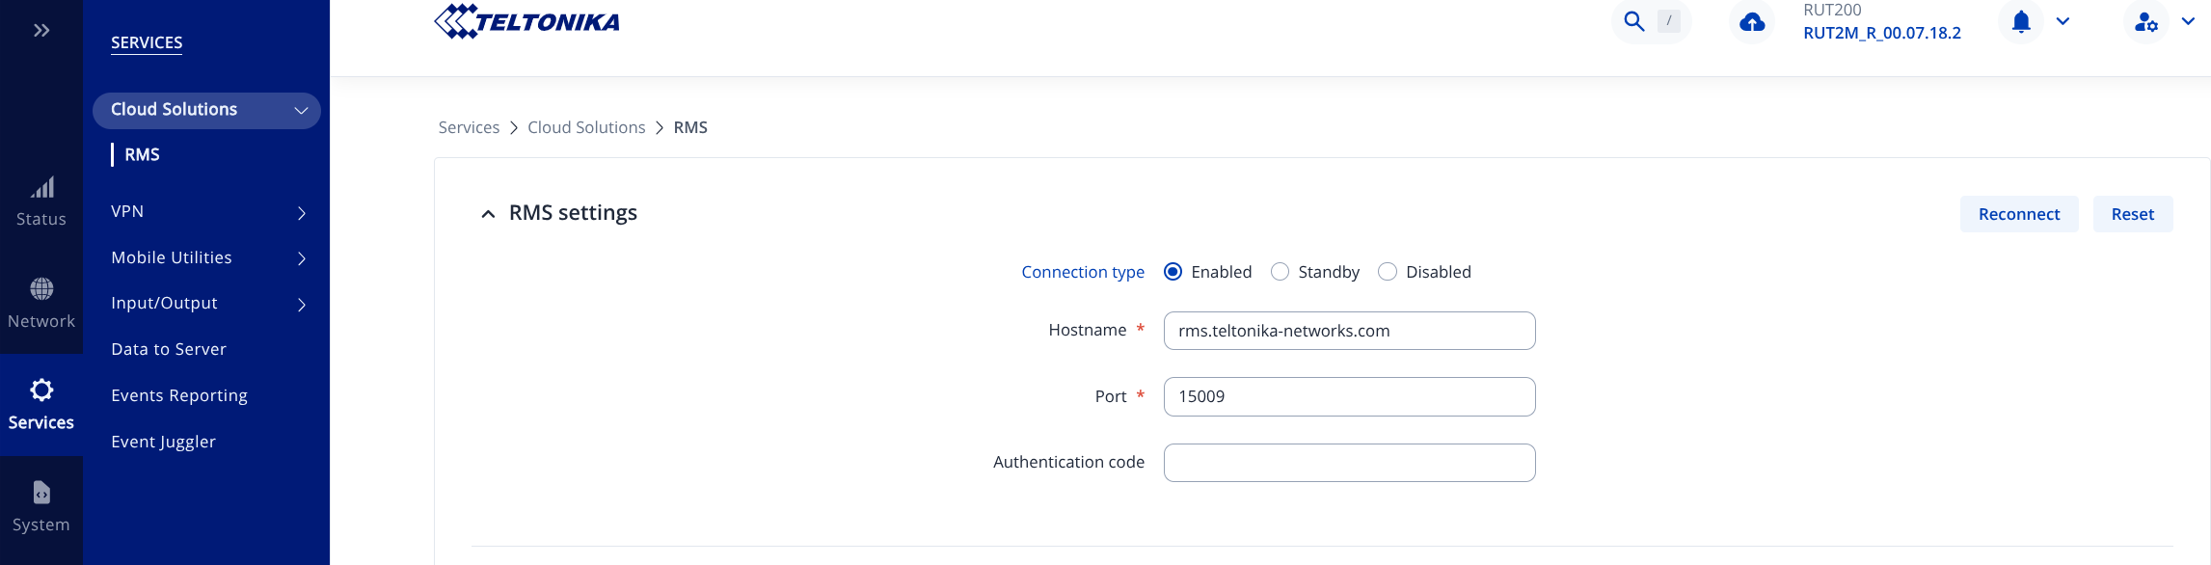Screen dimensions: 2211x565
Task: Open Event Juggler menu item
Action: [x=163, y=442]
